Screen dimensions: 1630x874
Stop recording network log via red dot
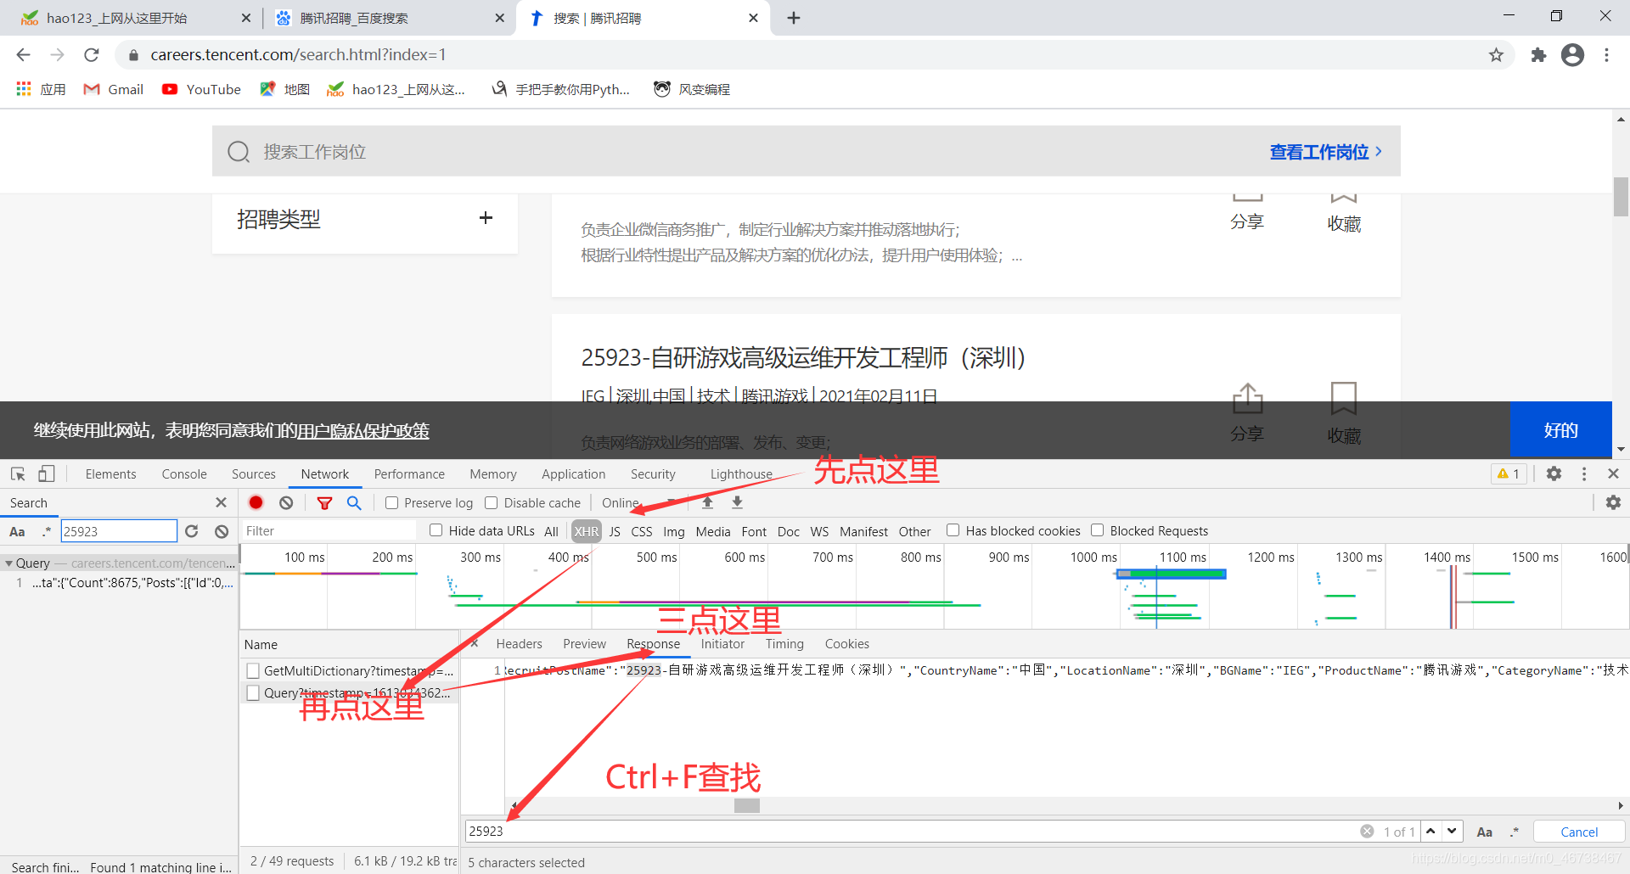(256, 502)
